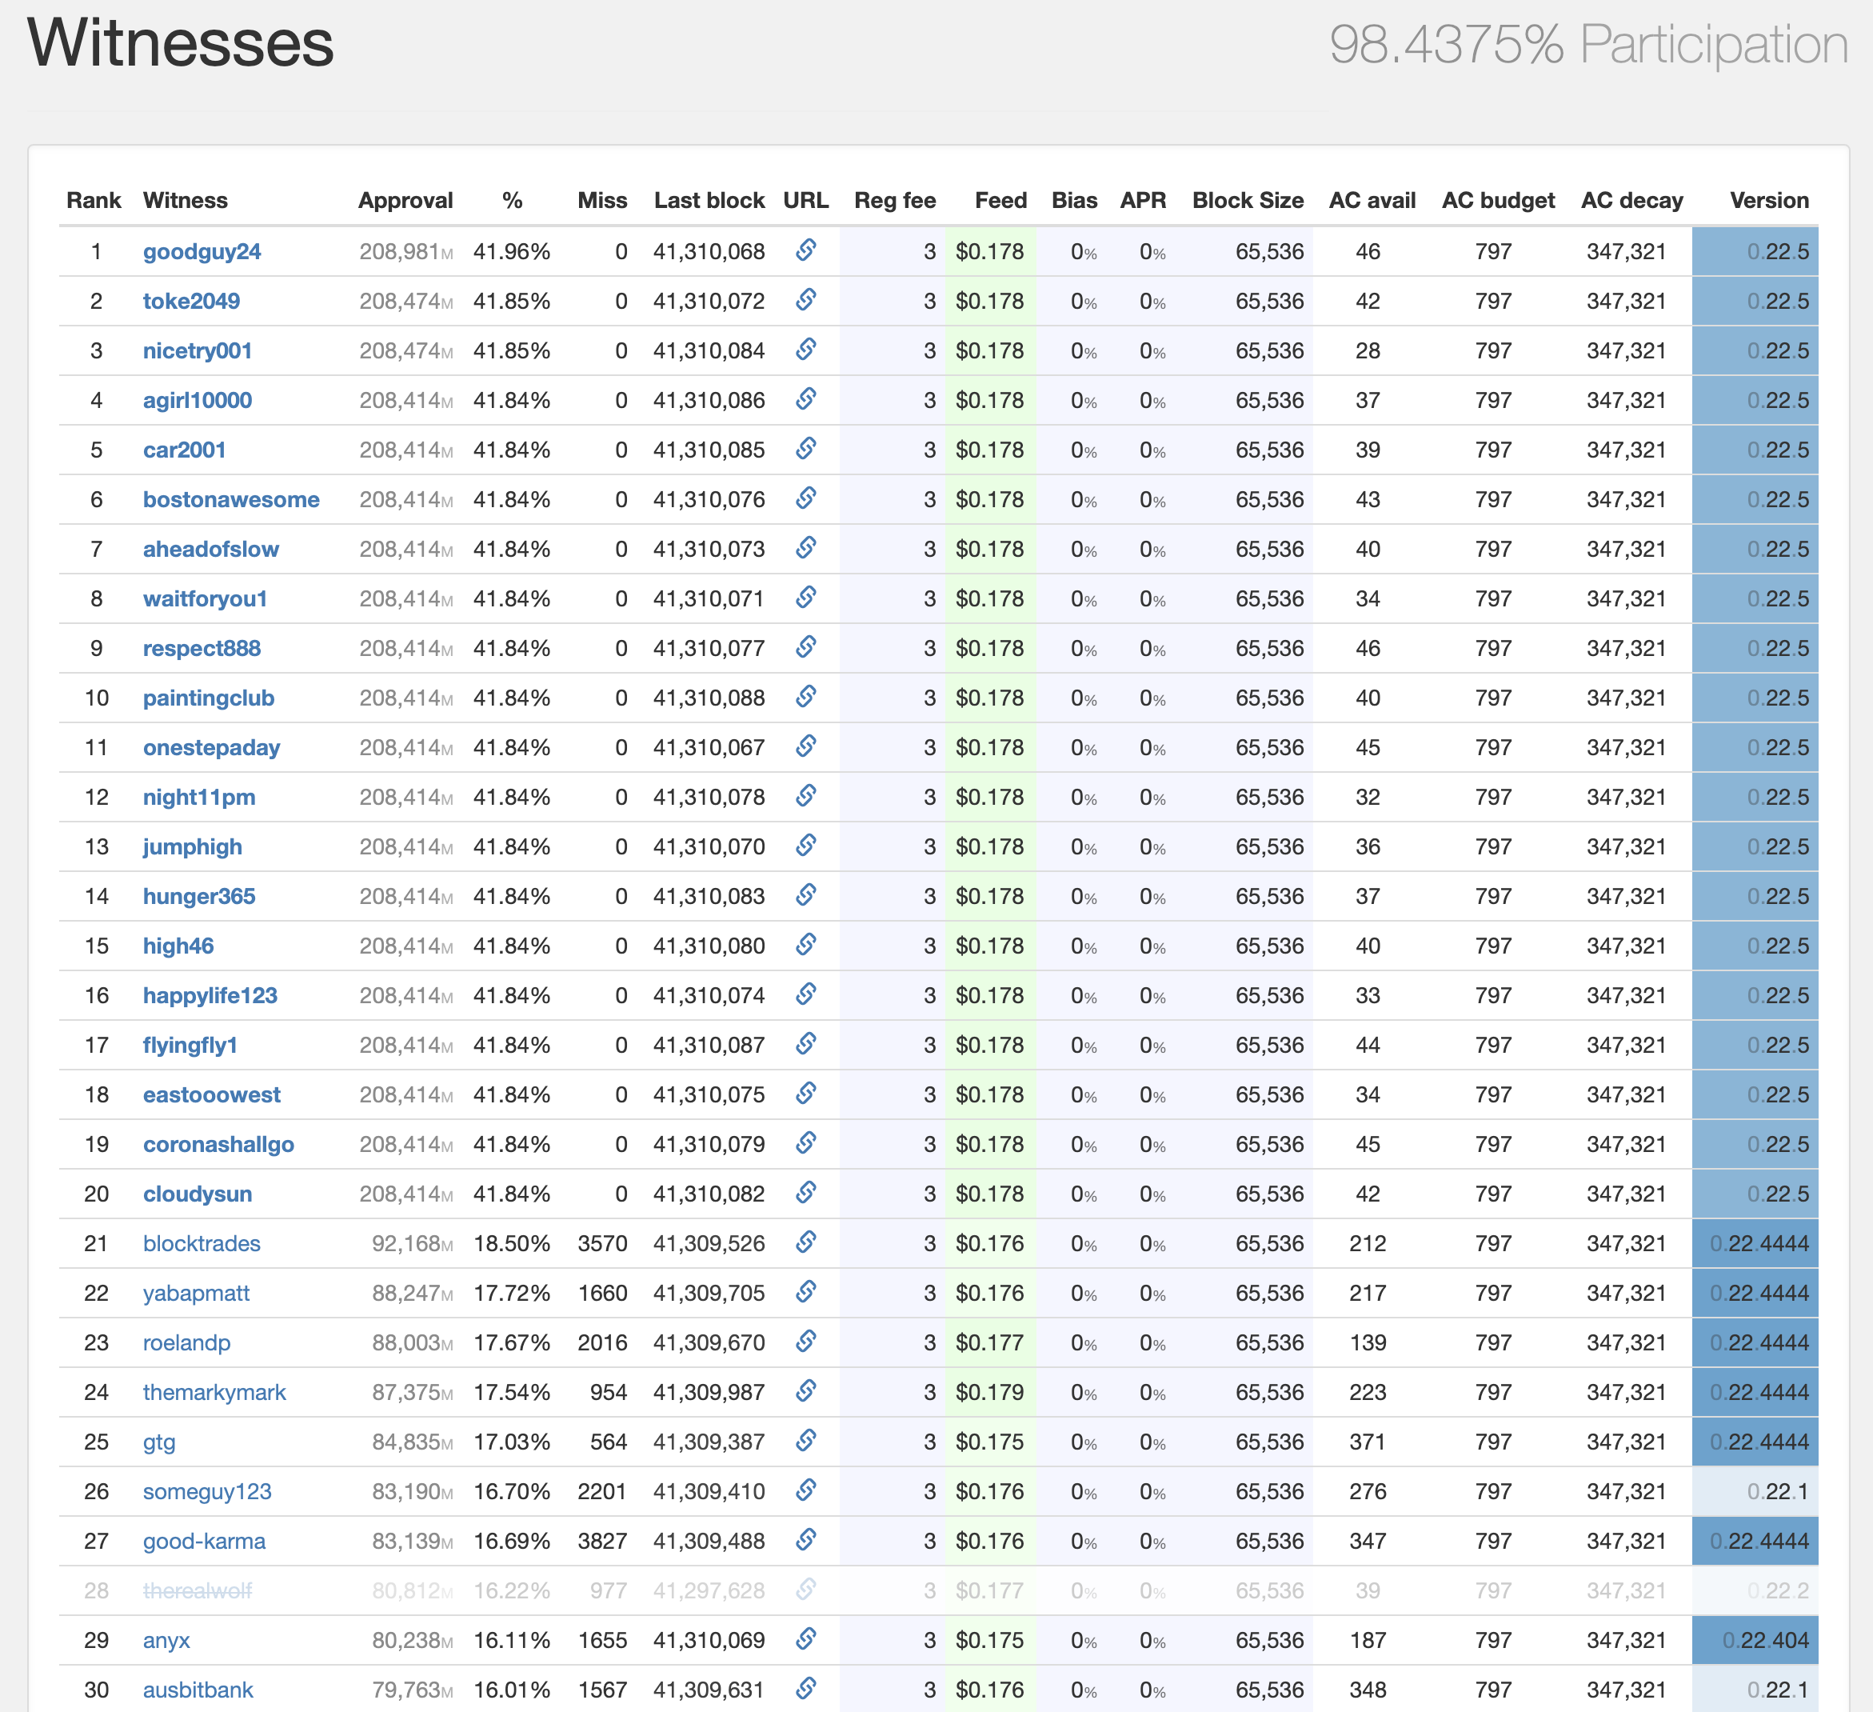Open the ausbitbank witness profile
Viewport: 1873px width, 1712px height.
[x=198, y=1690]
